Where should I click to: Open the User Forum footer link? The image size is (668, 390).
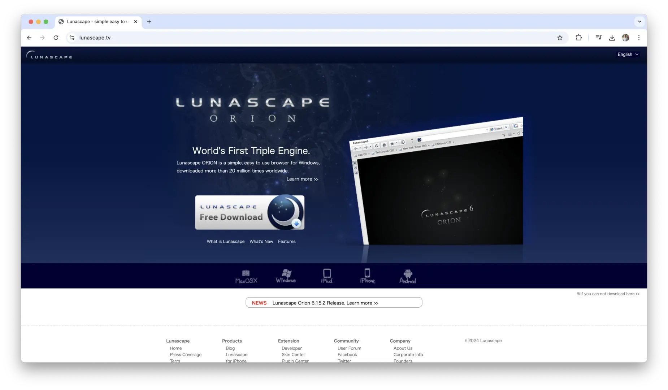349,348
